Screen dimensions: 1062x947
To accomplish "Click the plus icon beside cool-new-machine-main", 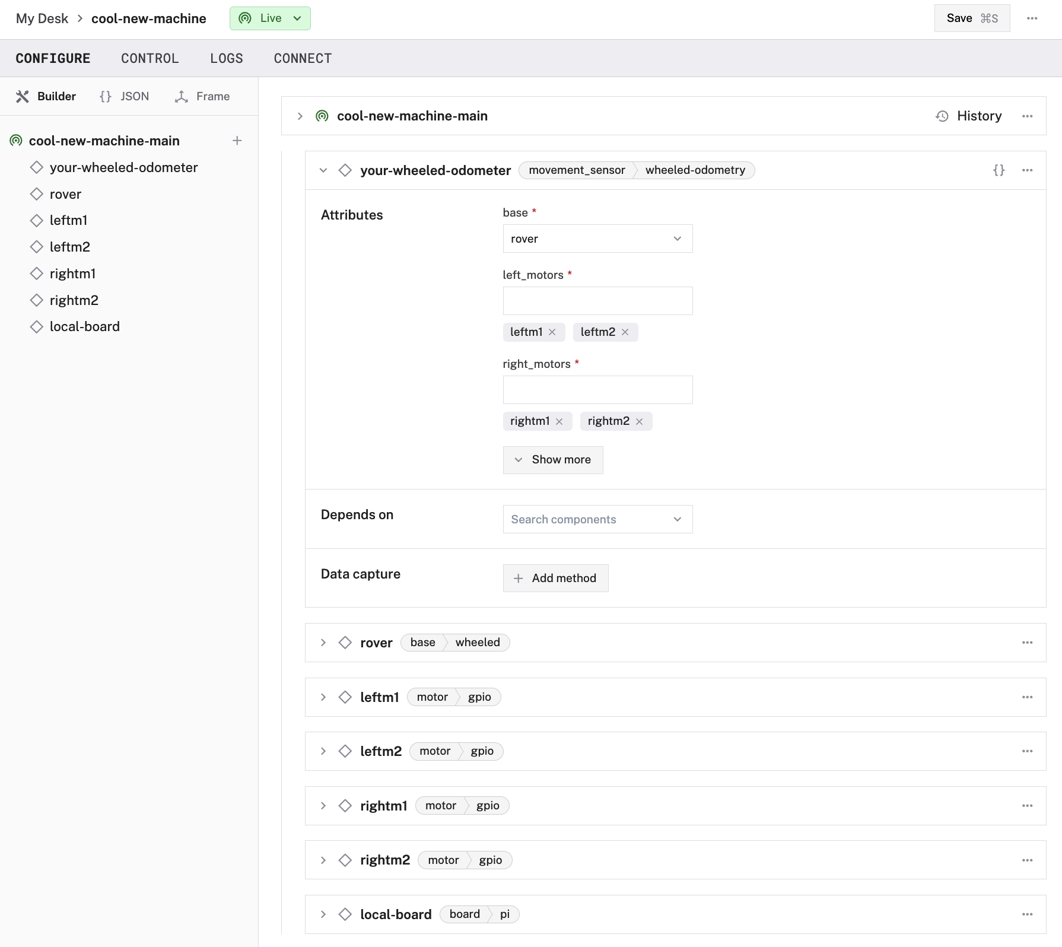I will (x=237, y=141).
